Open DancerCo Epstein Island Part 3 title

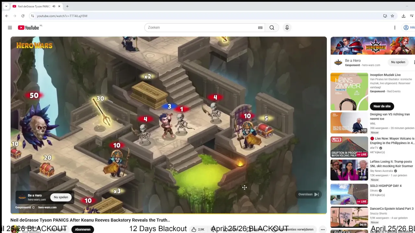[x=392, y=209]
